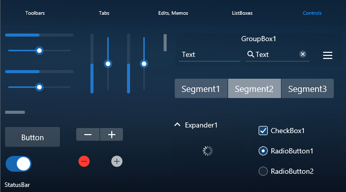Image resolution: width=346 pixels, height=192 pixels.
Task: Clear the search field with the X icon
Action: tap(303, 54)
